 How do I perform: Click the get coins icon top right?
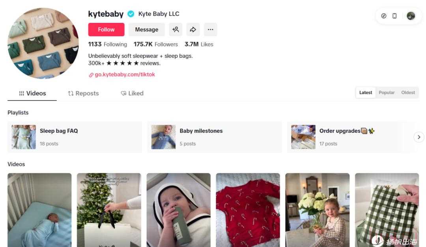(x=384, y=16)
